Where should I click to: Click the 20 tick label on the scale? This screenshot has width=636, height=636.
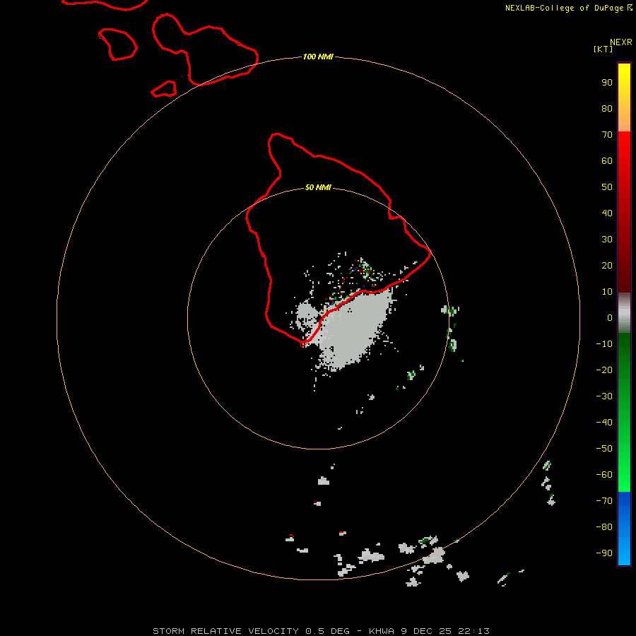(607, 265)
